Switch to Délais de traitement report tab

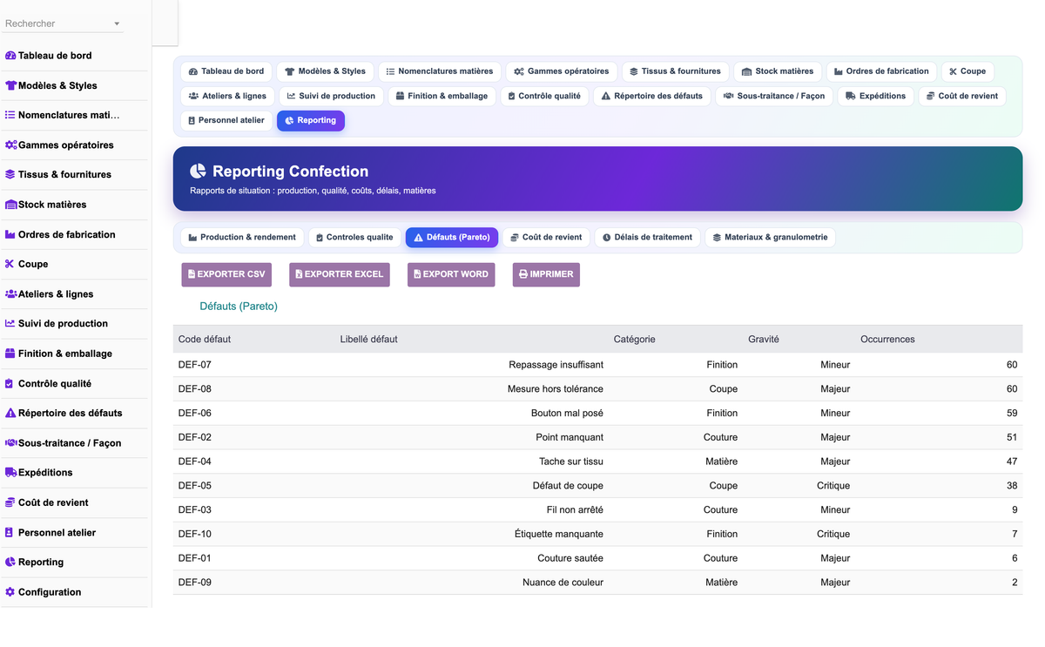648,237
